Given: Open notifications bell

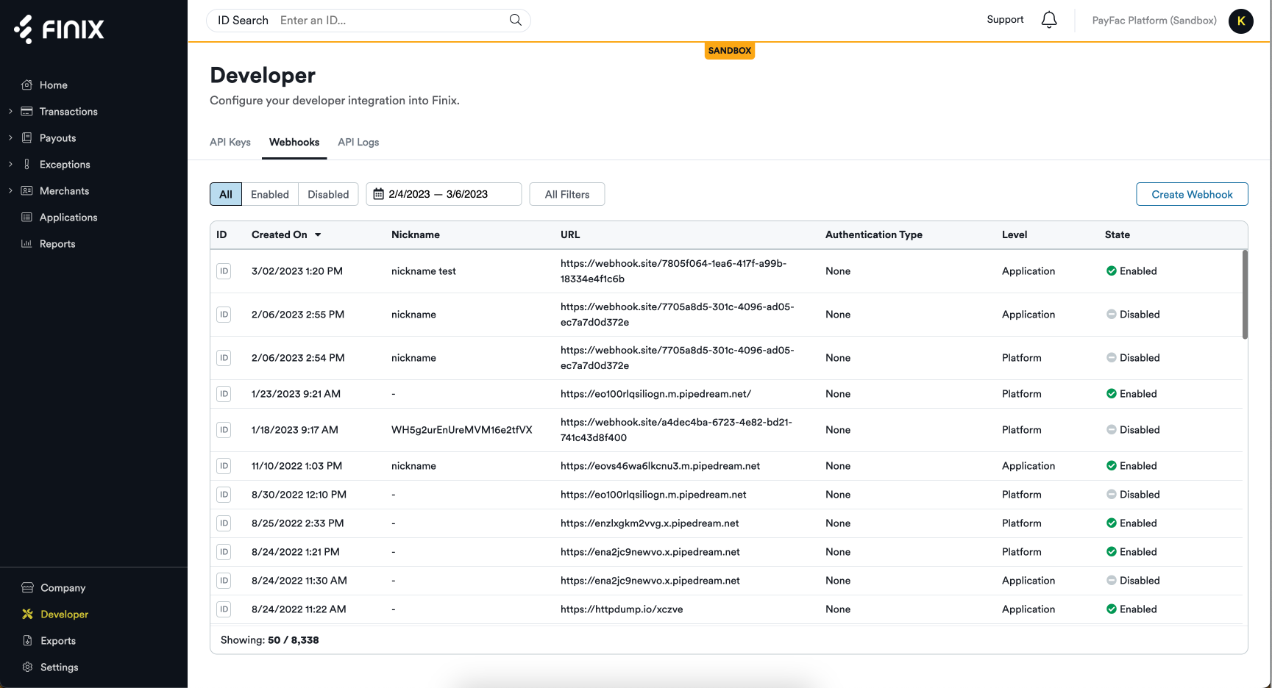Looking at the screenshot, I should point(1049,20).
